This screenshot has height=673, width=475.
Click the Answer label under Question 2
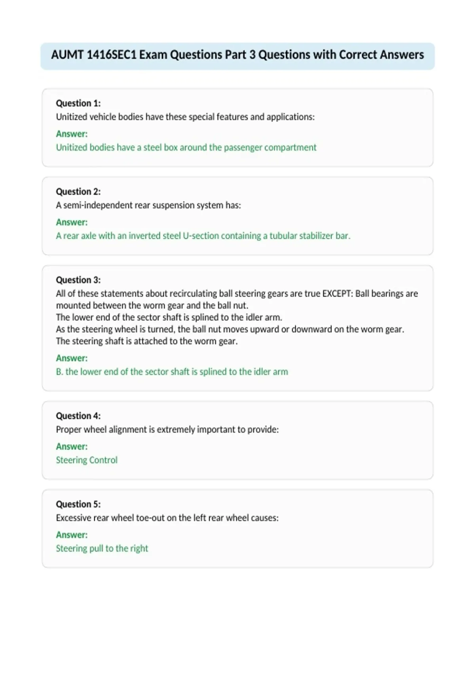pyautogui.click(x=72, y=222)
